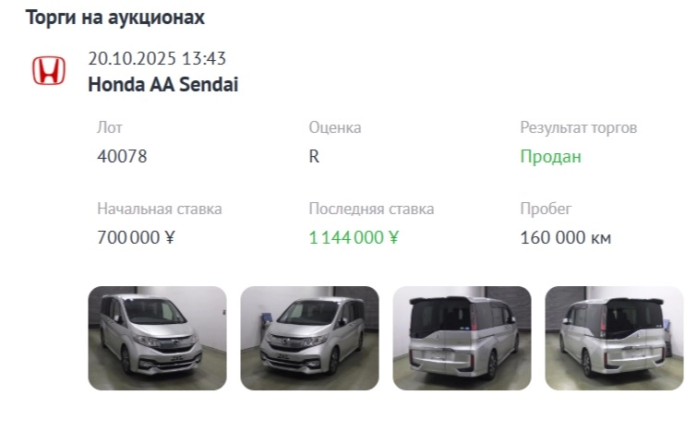Click the 'Лот' label
The image size is (697, 443).
tap(109, 127)
